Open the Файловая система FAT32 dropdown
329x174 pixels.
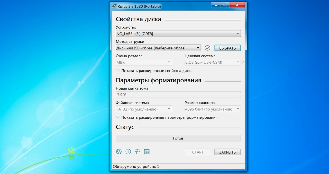pyautogui.click(x=144, y=109)
